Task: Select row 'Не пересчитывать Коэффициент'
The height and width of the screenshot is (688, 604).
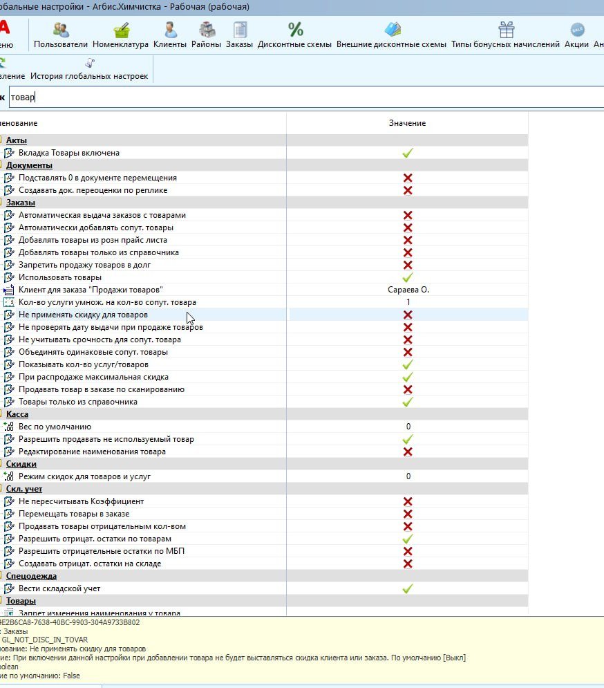Action: coord(264,501)
